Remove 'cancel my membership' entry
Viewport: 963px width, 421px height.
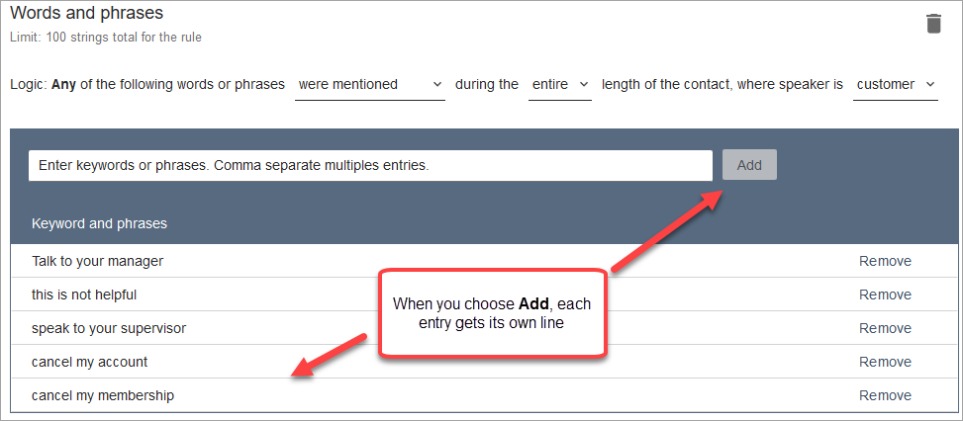click(x=885, y=395)
